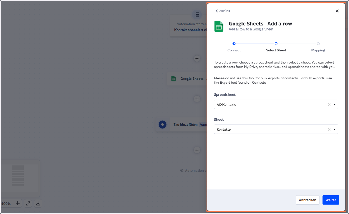Click the AC-Kontakte spreadsheet field
The image size is (349, 214).
[276, 104]
